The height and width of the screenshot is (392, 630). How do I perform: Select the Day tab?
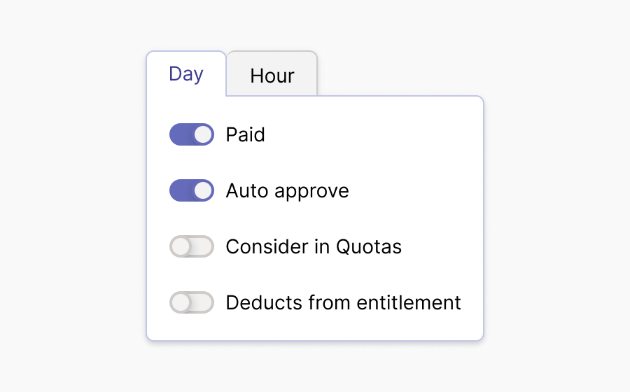tap(186, 73)
